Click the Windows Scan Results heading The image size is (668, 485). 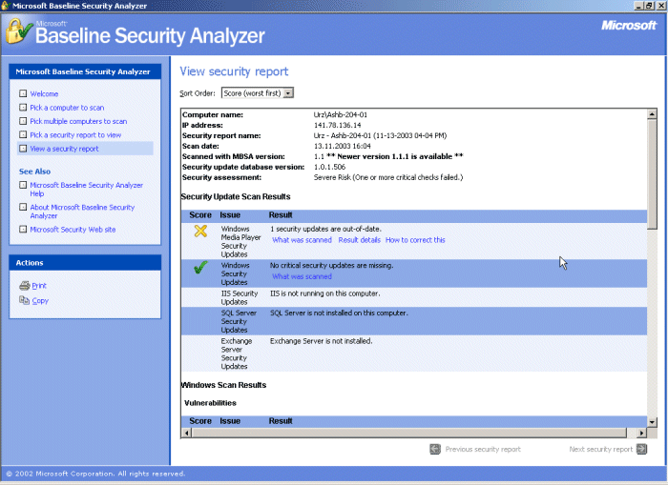point(223,385)
